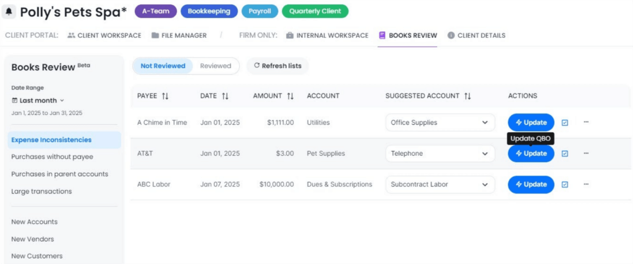Open more options for ABC Labor row

tap(586, 184)
